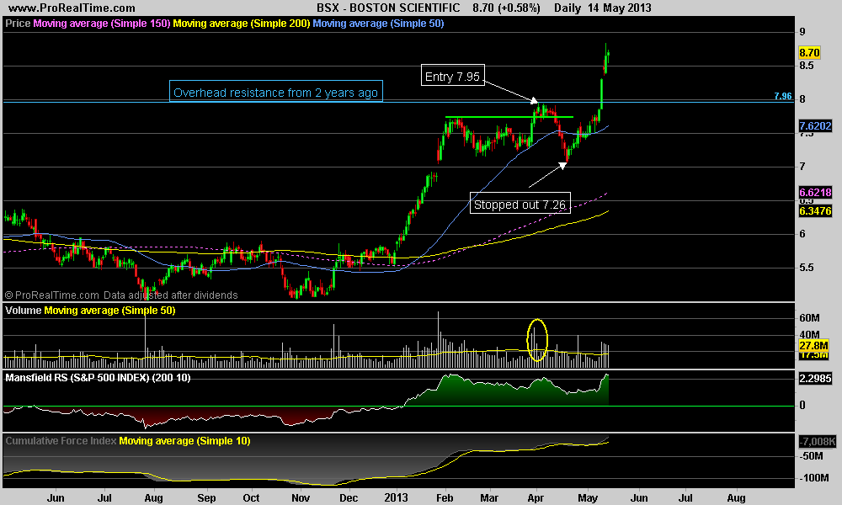Select the BSX - BOSTON SCIENTIFIC title
The height and width of the screenshot is (505, 842).
coord(388,8)
